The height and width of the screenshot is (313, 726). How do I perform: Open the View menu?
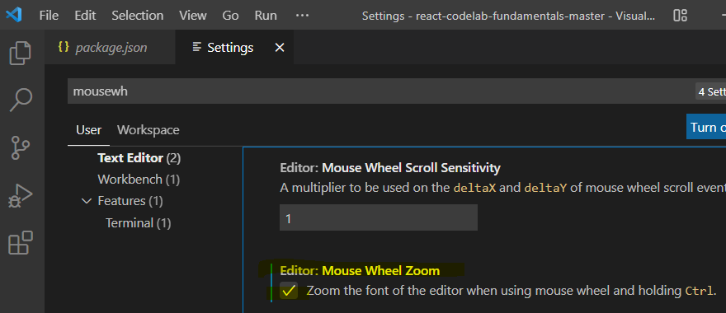(x=192, y=16)
